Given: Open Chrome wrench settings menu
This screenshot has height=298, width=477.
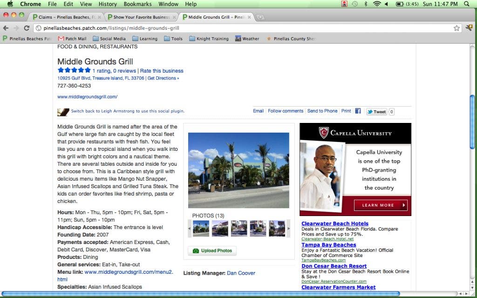Looking at the screenshot, I should pos(469,28).
